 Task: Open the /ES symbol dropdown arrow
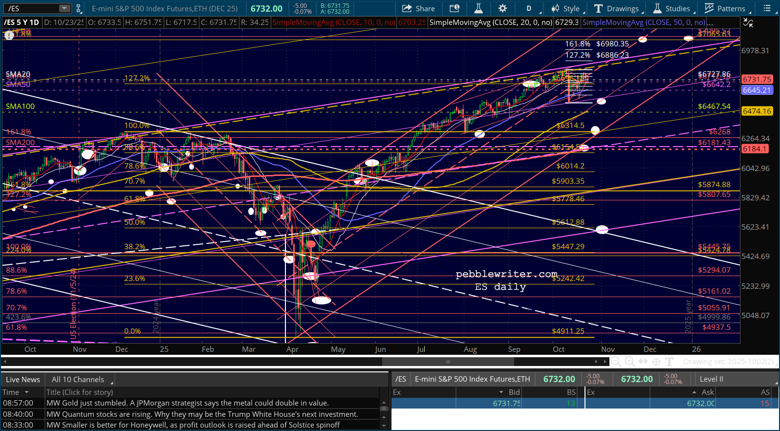click(x=65, y=8)
